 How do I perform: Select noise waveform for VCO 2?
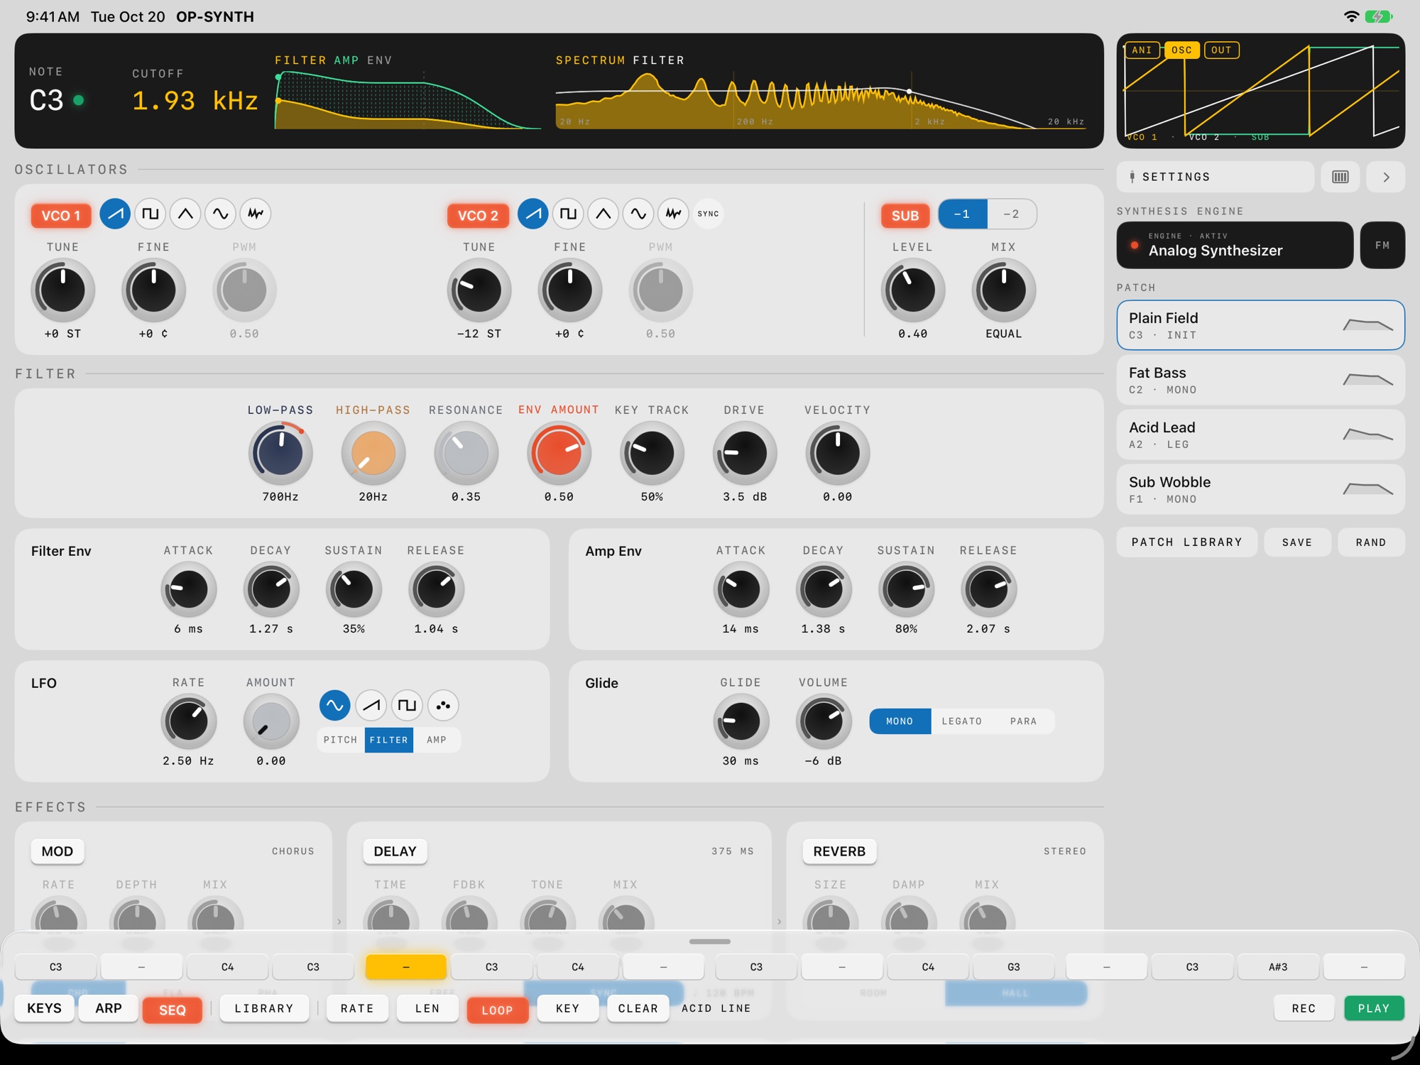(x=673, y=214)
